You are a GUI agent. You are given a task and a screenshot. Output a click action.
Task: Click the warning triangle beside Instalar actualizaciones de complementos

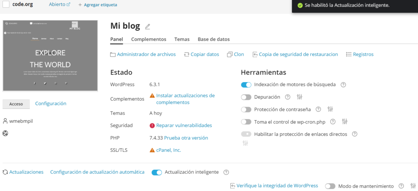[x=152, y=96]
